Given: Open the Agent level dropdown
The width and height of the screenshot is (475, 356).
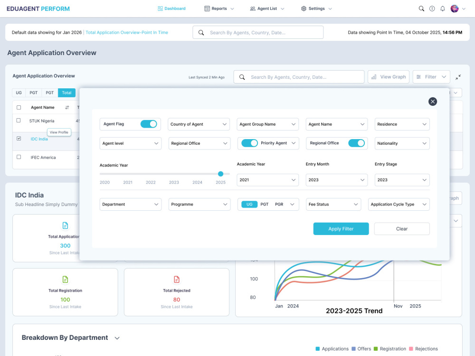Looking at the screenshot, I should [131, 143].
